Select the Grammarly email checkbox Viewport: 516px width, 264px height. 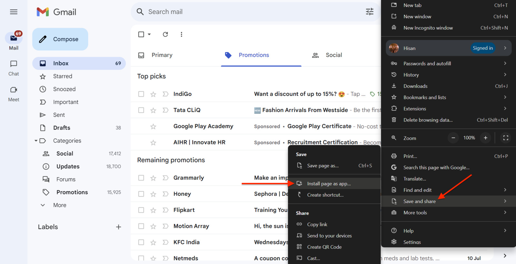(141, 178)
